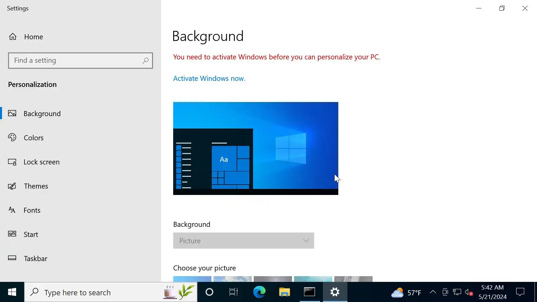
Task: Click the activation warning text
Action: [277, 57]
